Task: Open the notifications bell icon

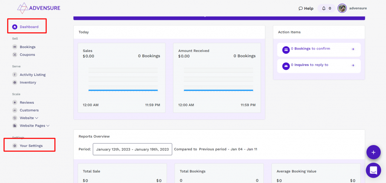Action: tap(323, 8)
